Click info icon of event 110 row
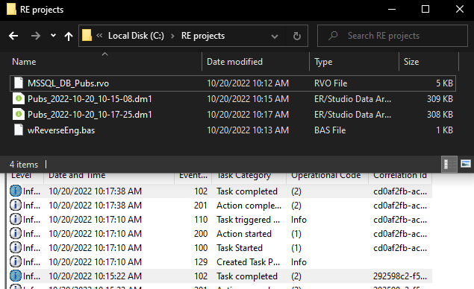Screen dimensions: 474x289 click(16, 219)
